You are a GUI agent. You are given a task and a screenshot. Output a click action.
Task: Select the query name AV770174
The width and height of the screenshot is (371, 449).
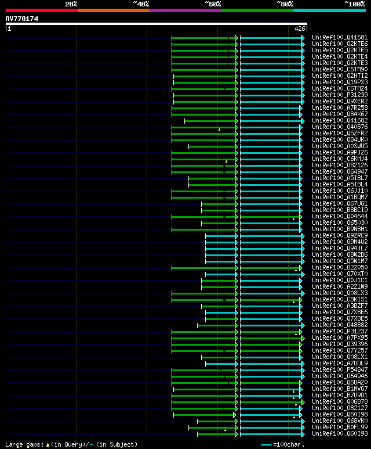point(21,19)
